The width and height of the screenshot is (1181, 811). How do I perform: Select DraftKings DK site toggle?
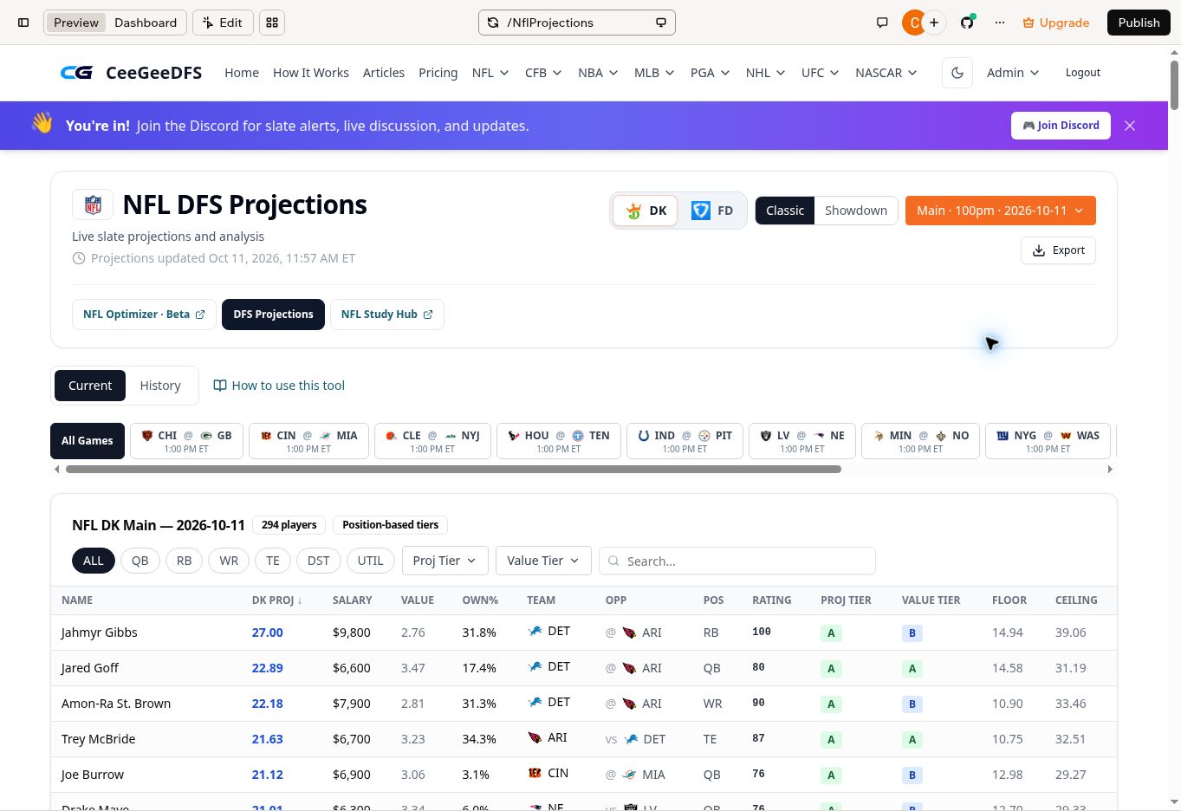pyautogui.click(x=646, y=211)
